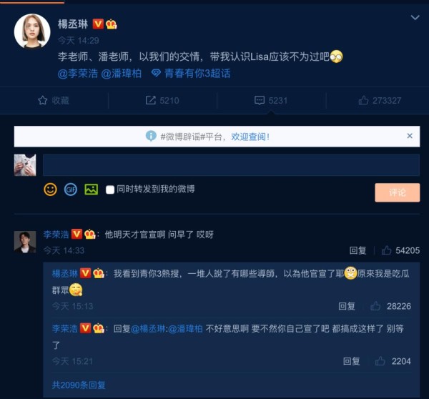
Task: Open the emoji smiley picker
Action: [x=50, y=189]
